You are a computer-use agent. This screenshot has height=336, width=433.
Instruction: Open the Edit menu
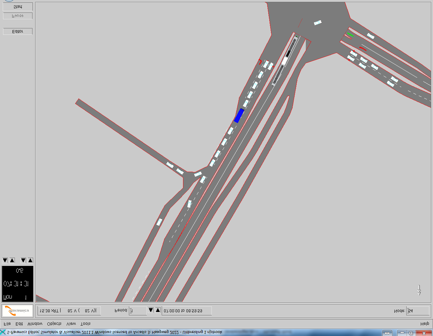tap(19, 324)
